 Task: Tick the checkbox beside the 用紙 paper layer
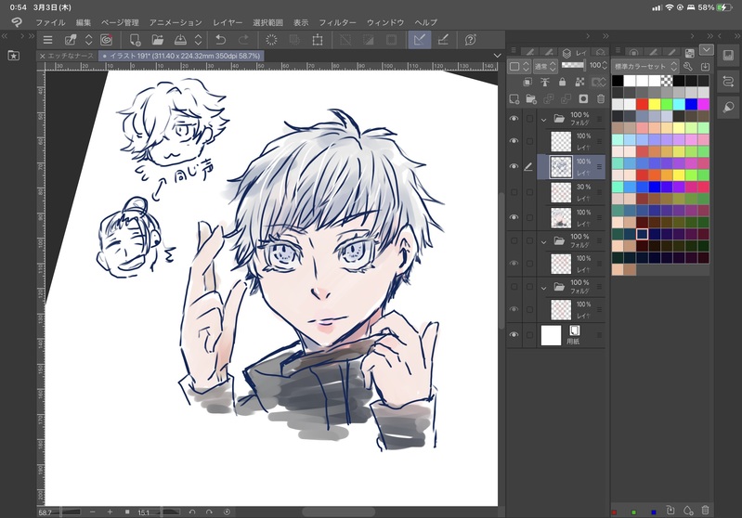click(x=529, y=335)
